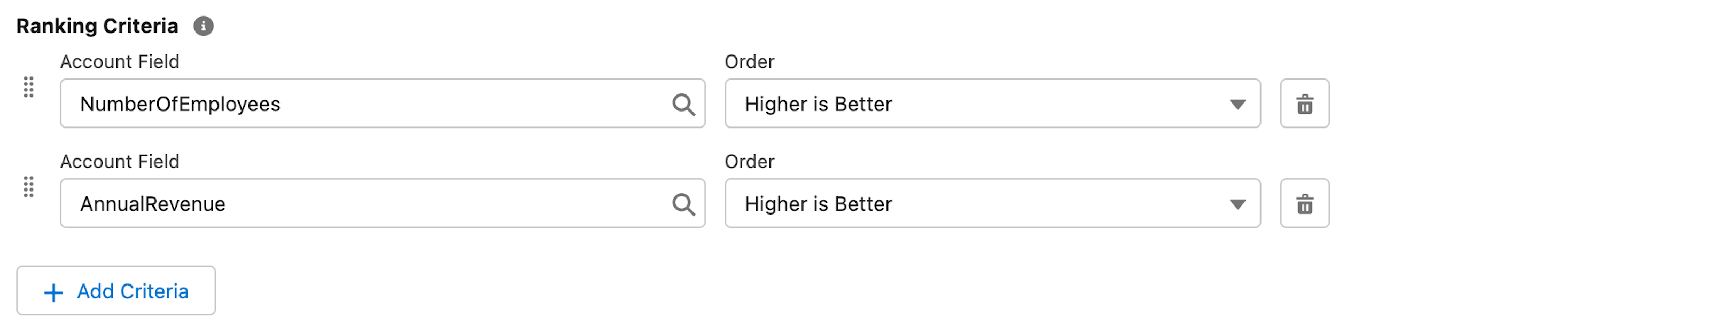Delete the NumberOfEmployees criteria with trash icon
The image size is (1712, 333).
[1304, 104]
